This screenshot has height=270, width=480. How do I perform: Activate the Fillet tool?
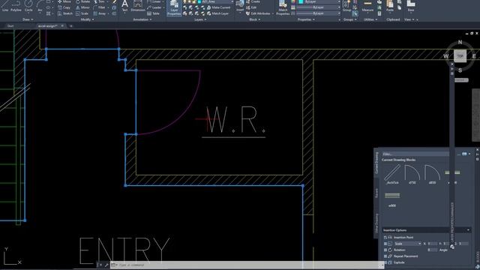click(x=100, y=7)
